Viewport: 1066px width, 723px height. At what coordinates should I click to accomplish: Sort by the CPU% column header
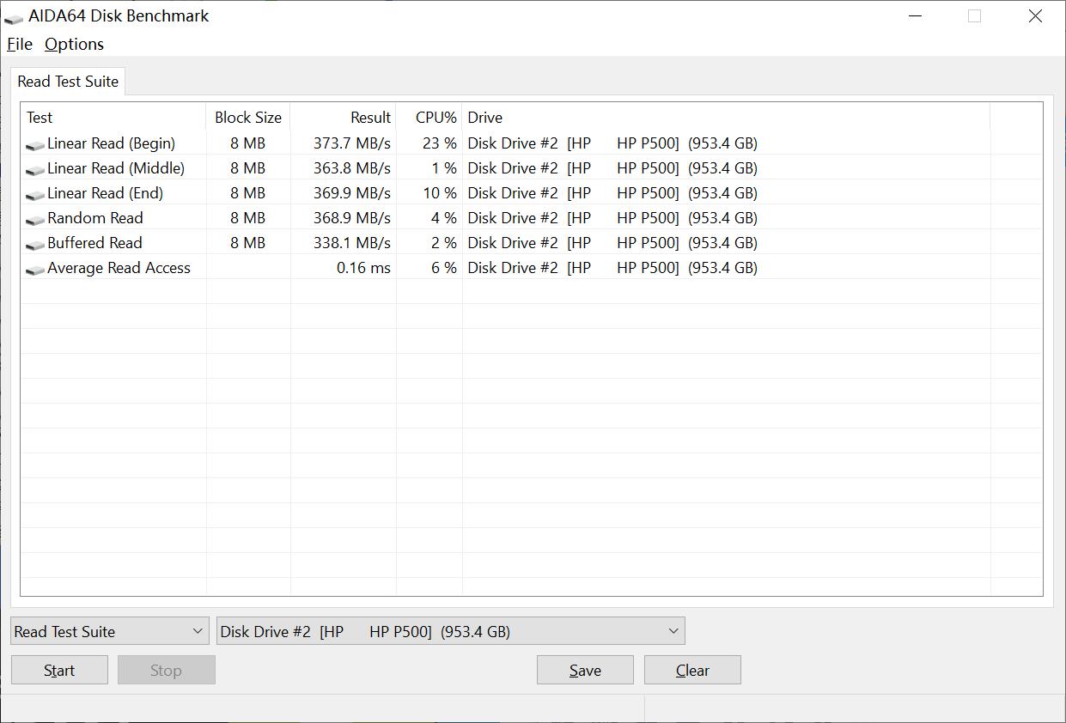point(429,118)
